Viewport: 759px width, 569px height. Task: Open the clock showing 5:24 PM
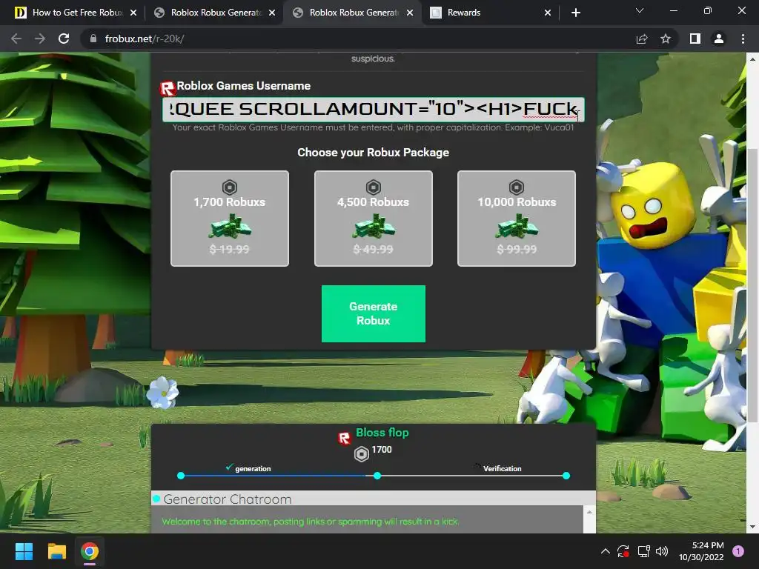701,551
